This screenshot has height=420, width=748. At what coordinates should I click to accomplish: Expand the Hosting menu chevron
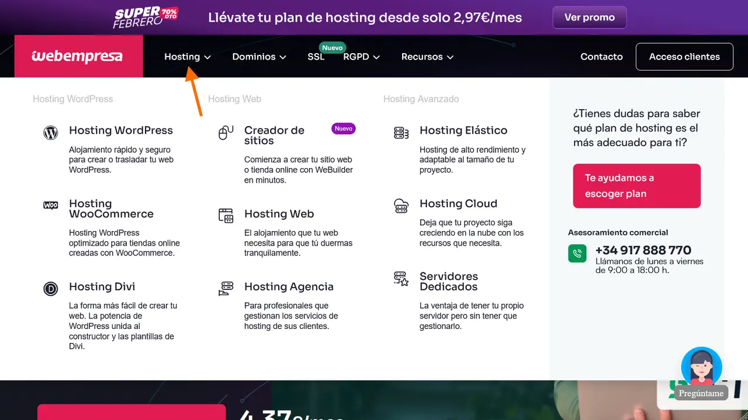pyautogui.click(x=207, y=57)
